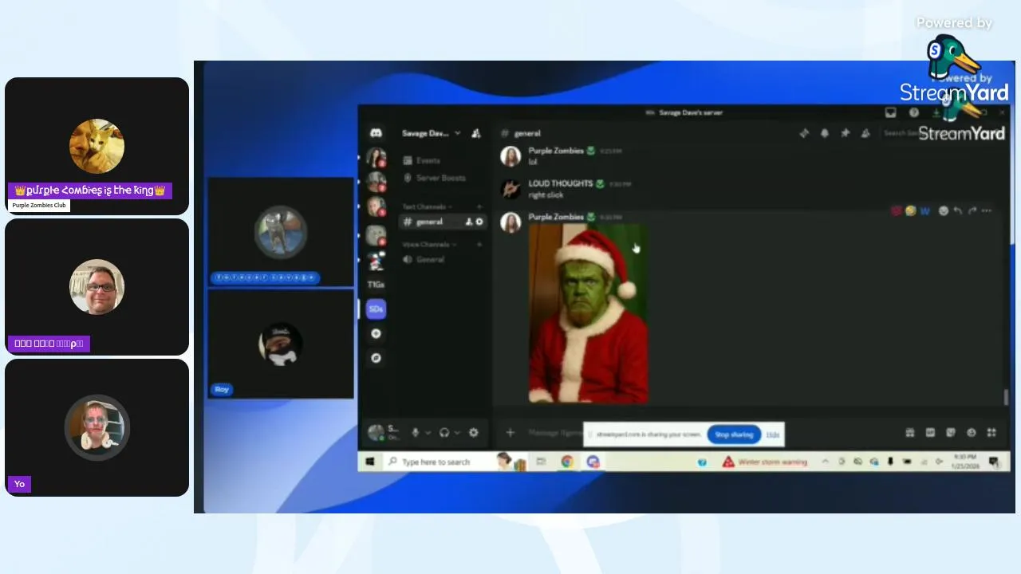Open add reaction emoji picker on message
Screen dimensions: 1021x574
coord(944,210)
